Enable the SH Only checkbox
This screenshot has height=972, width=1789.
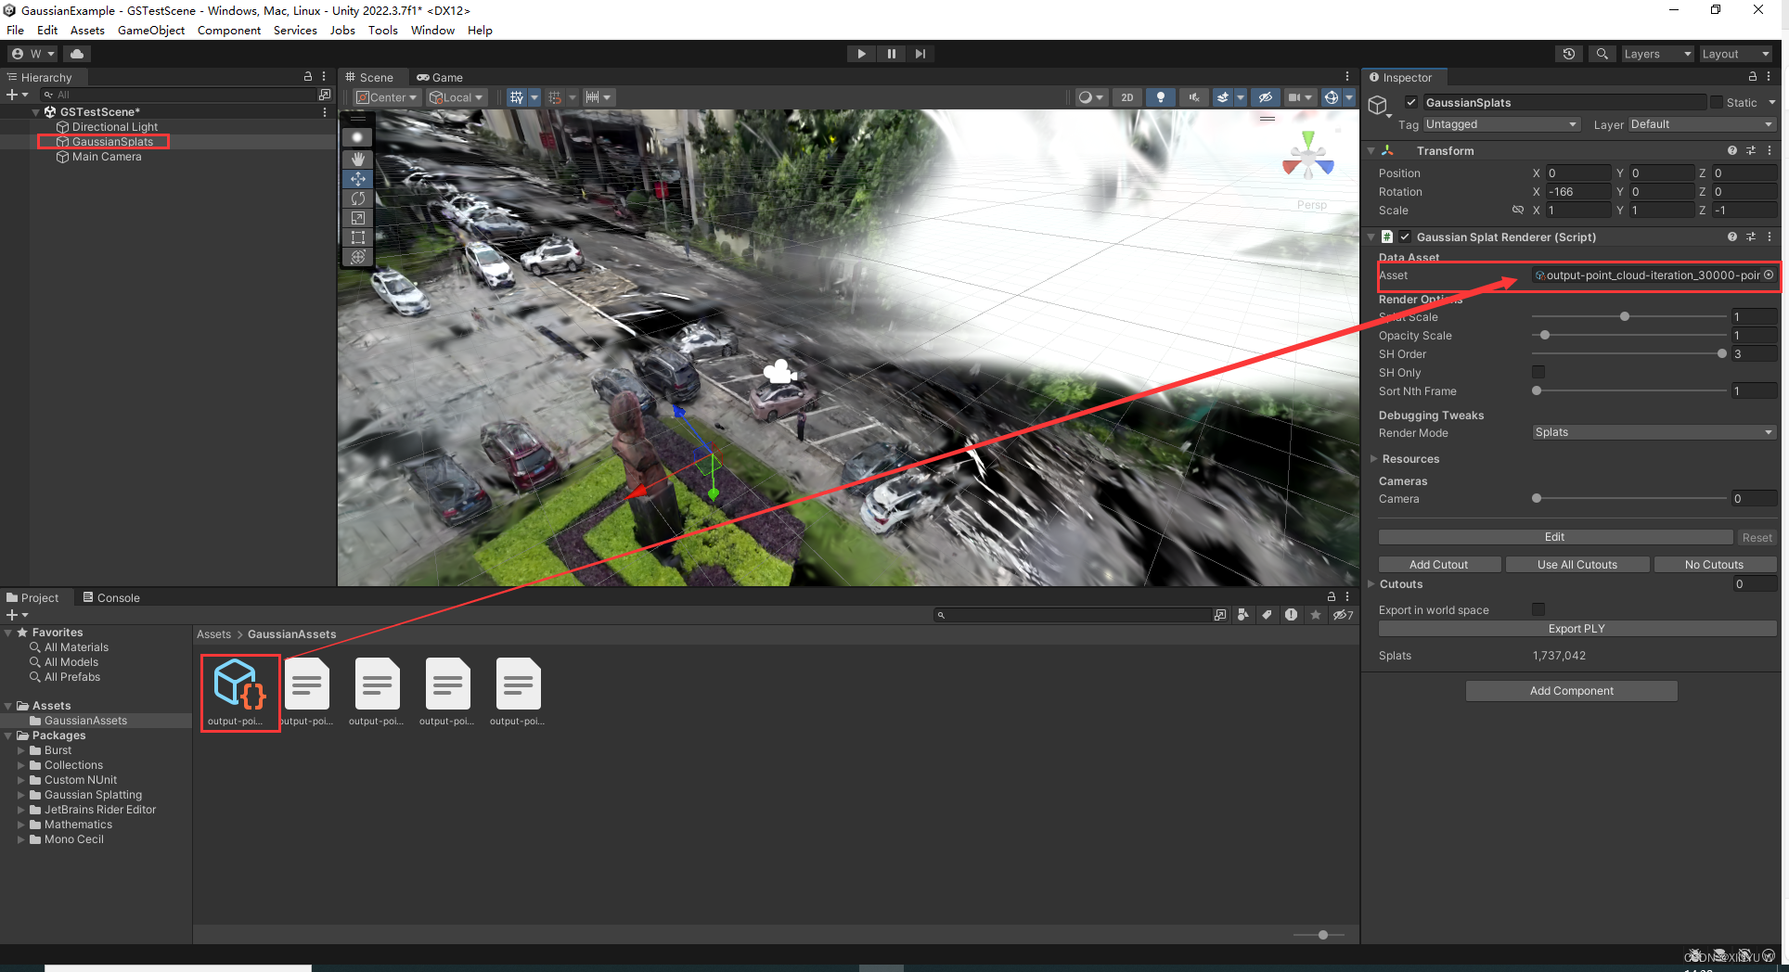(1538, 372)
